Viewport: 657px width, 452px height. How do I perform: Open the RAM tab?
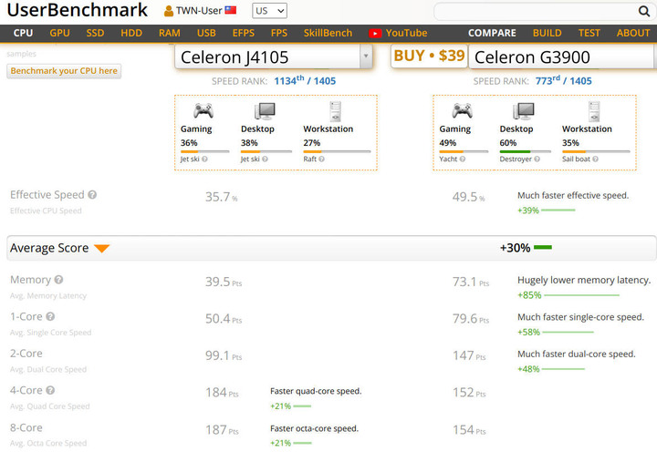point(170,33)
